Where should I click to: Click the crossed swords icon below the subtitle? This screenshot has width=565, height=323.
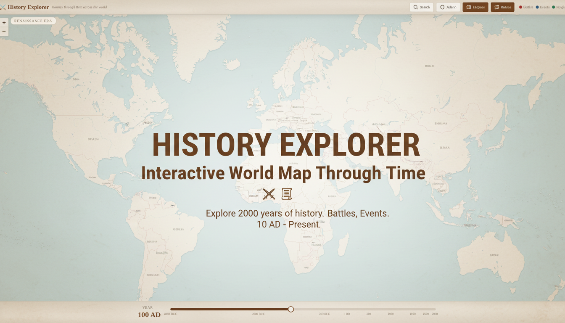pos(269,194)
